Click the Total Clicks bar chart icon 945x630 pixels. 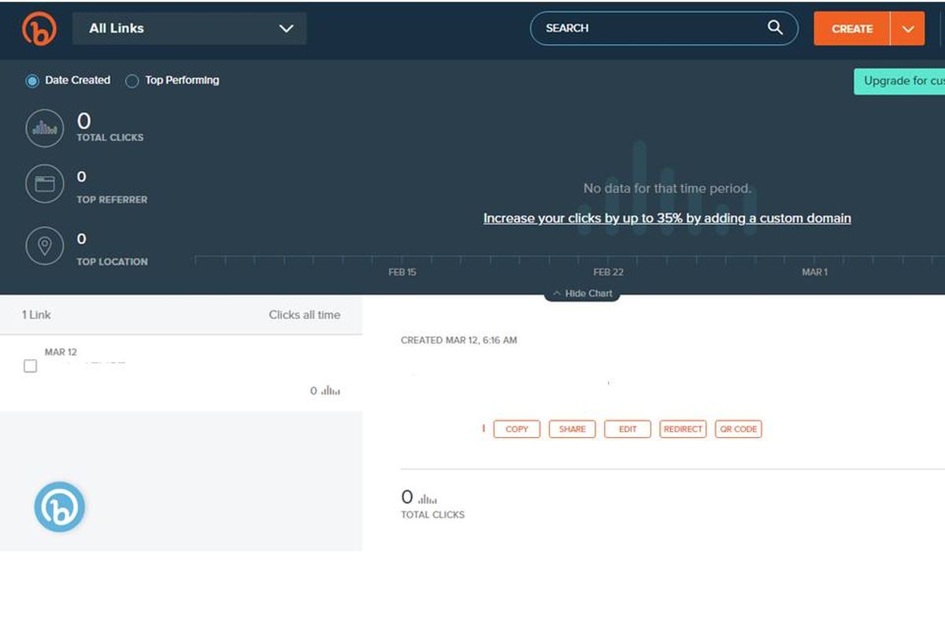click(45, 128)
